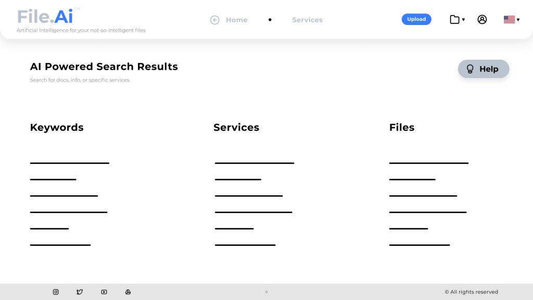Click the last result under Files column
The width and height of the screenshot is (533, 300).
point(419,245)
